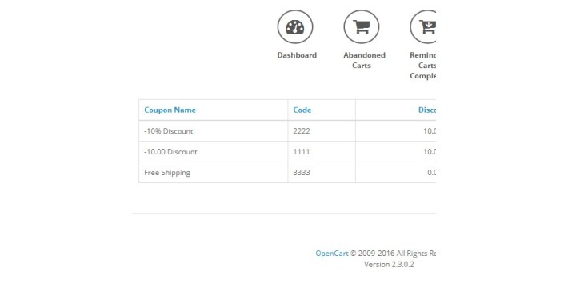Select the 'Free Shipping' coupon name
Image resolution: width=568 pixels, height=304 pixels.
pos(167,173)
